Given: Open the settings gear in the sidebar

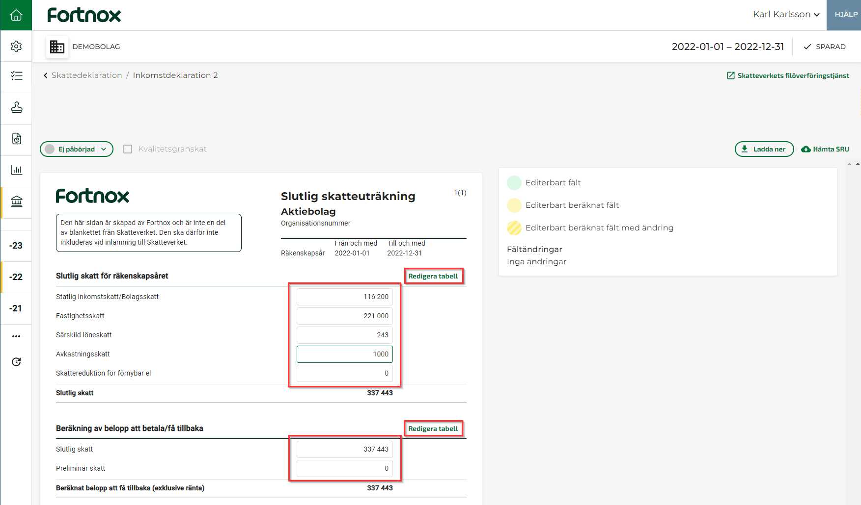Looking at the screenshot, I should pos(16,47).
